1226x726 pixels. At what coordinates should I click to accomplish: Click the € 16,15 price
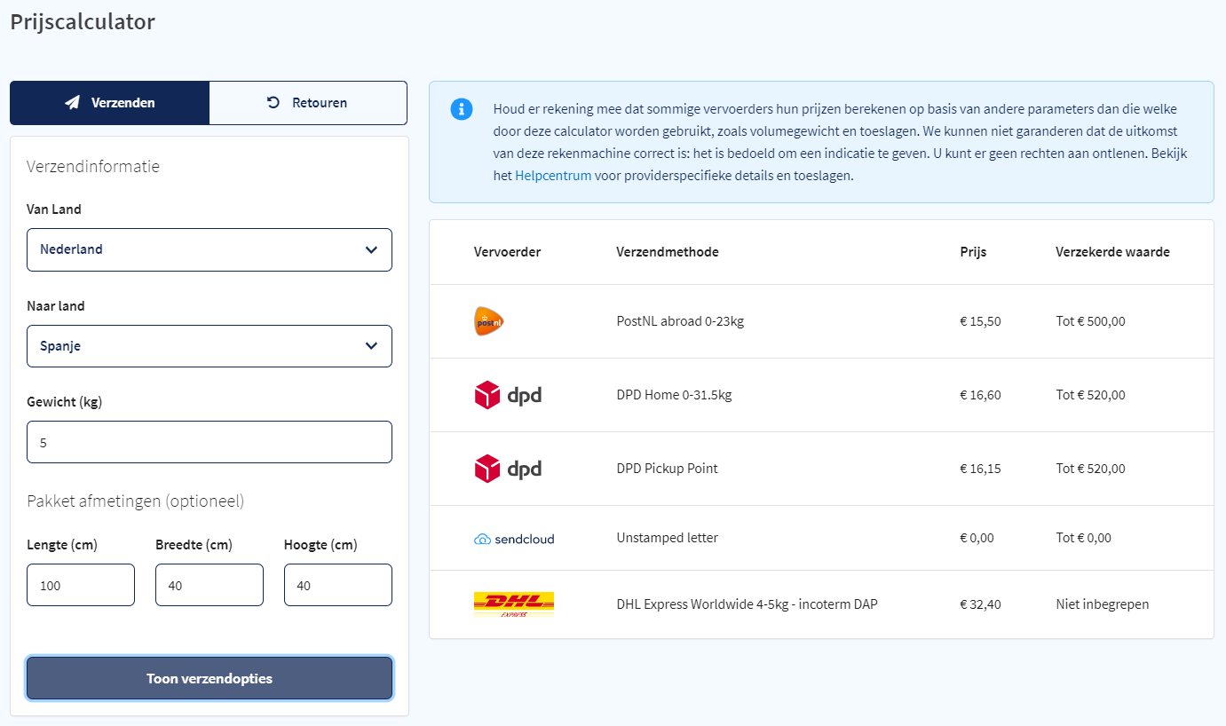click(980, 469)
